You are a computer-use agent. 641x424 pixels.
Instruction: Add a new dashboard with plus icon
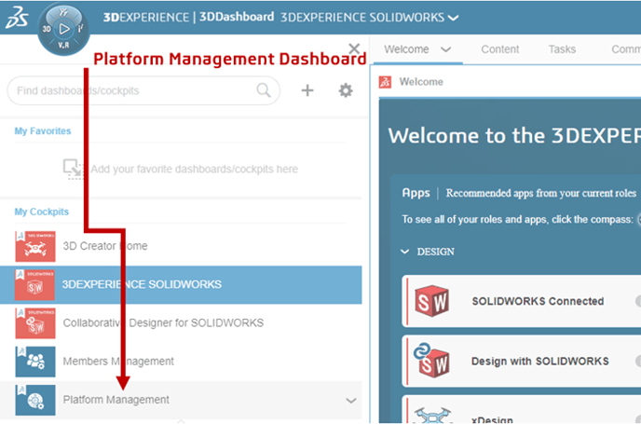coord(307,90)
